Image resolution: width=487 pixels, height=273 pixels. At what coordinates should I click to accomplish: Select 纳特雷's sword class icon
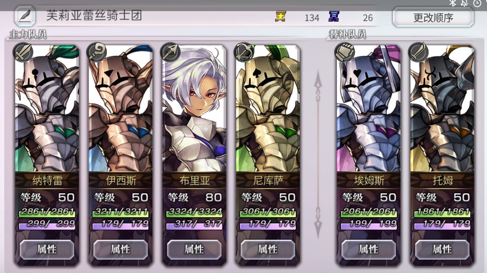click(x=23, y=52)
